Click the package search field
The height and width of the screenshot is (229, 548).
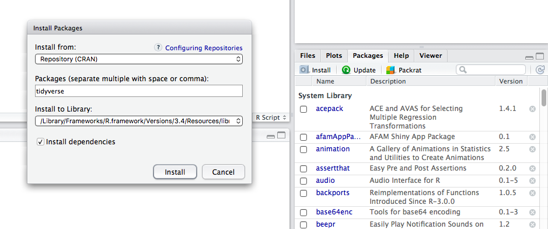[x=491, y=70]
